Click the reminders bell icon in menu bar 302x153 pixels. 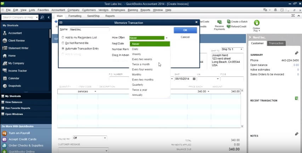click(x=275, y=10)
